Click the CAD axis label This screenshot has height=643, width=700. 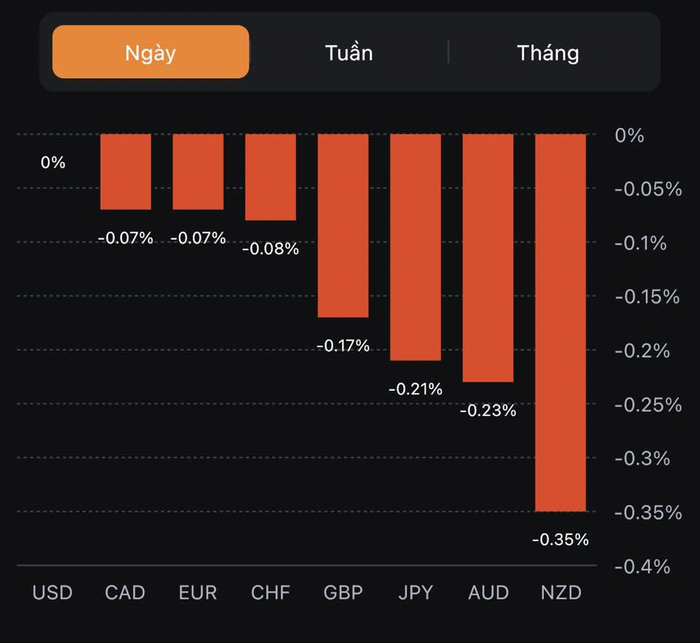(x=125, y=593)
